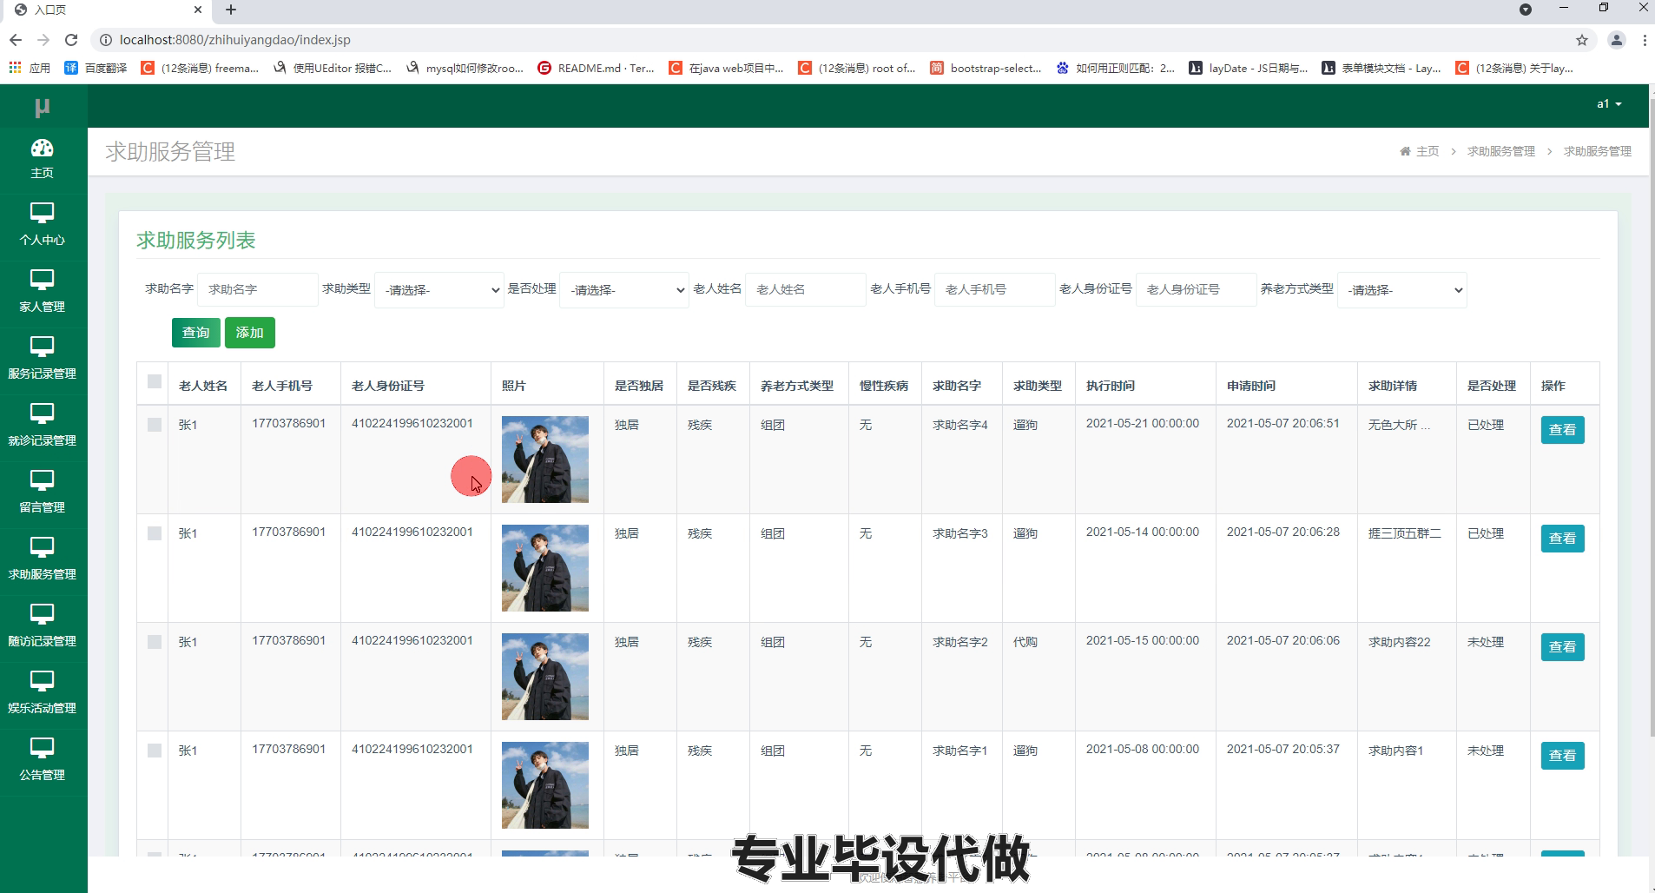Tick checkbox for the 求助名字1 row
Image resolution: width=1655 pixels, height=893 pixels.
[155, 751]
